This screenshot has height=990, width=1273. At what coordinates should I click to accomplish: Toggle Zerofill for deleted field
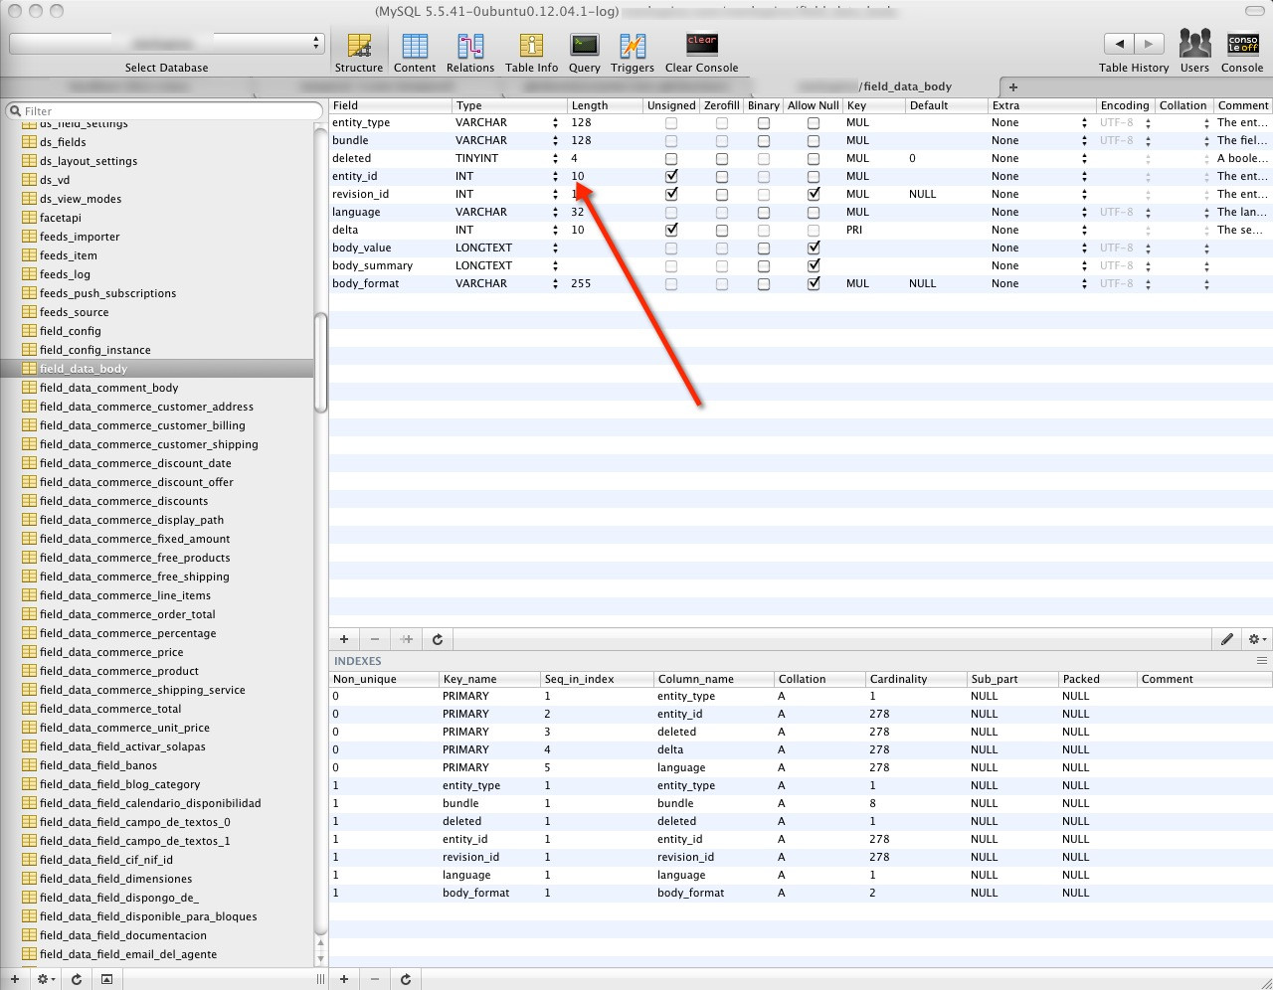click(x=722, y=159)
